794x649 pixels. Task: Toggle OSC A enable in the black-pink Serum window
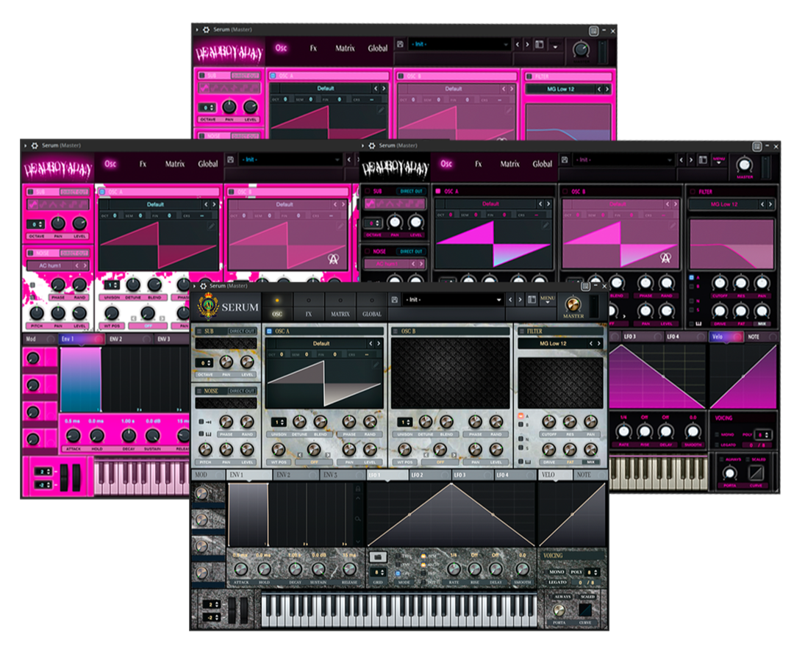pyautogui.click(x=438, y=191)
